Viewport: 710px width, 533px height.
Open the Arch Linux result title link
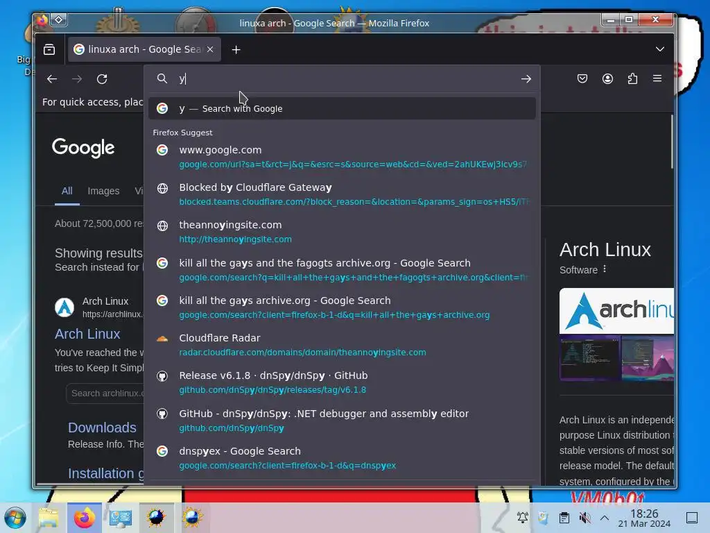pos(87,334)
